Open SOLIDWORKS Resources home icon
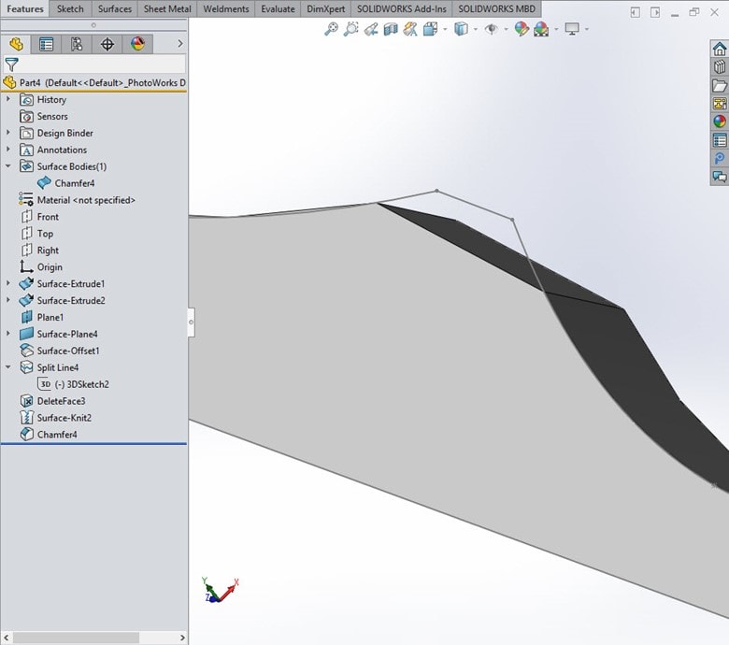Viewport: 729px width, 645px height. (x=719, y=50)
